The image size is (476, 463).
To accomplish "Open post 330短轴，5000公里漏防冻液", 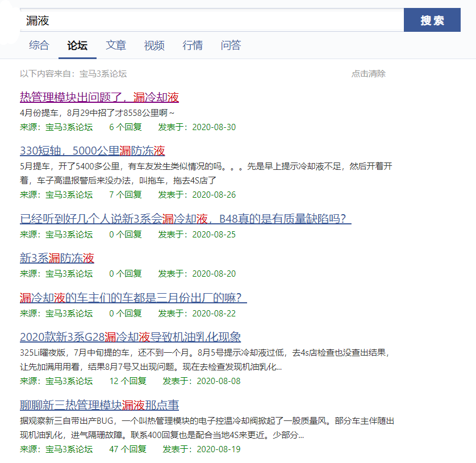I will click(x=92, y=151).
